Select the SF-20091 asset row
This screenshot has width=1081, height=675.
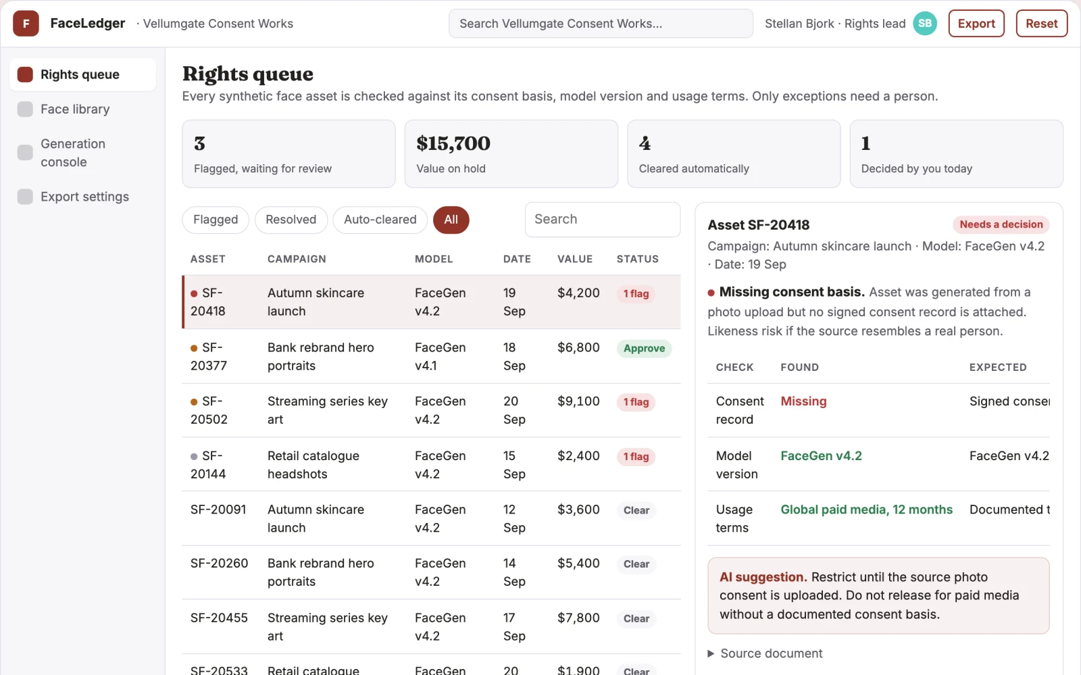click(432, 519)
